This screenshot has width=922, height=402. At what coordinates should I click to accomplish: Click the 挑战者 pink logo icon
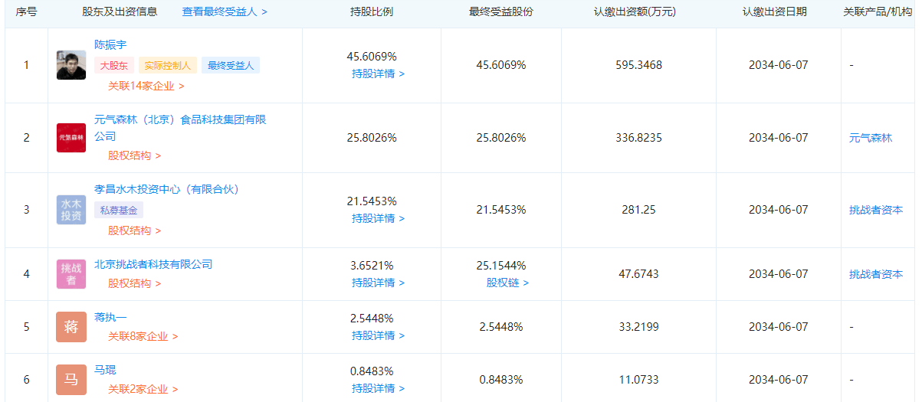[x=71, y=274]
